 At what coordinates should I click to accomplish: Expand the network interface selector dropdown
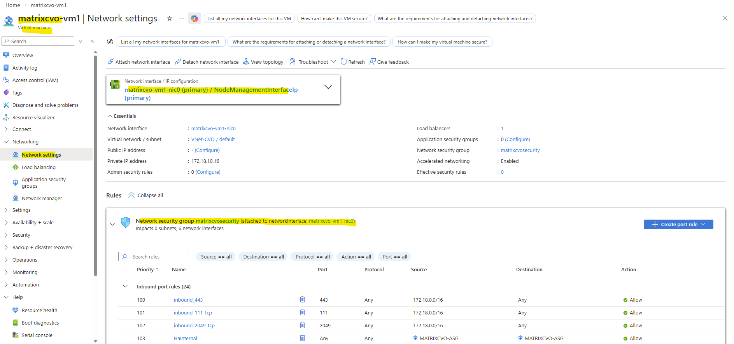coord(328,87)
